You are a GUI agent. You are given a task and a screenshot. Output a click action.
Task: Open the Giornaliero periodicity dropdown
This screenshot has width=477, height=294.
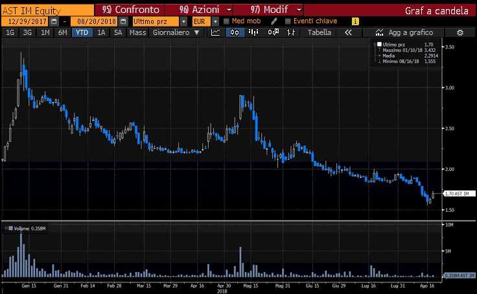pos(176,32)
